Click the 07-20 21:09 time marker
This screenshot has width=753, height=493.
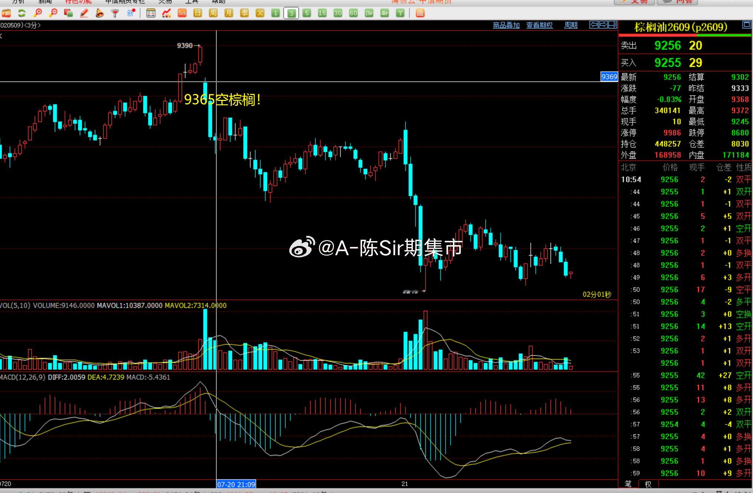tap(236, 484)
